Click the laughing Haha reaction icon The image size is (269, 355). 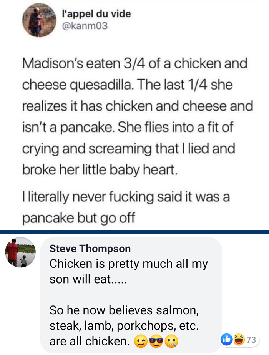239,340
